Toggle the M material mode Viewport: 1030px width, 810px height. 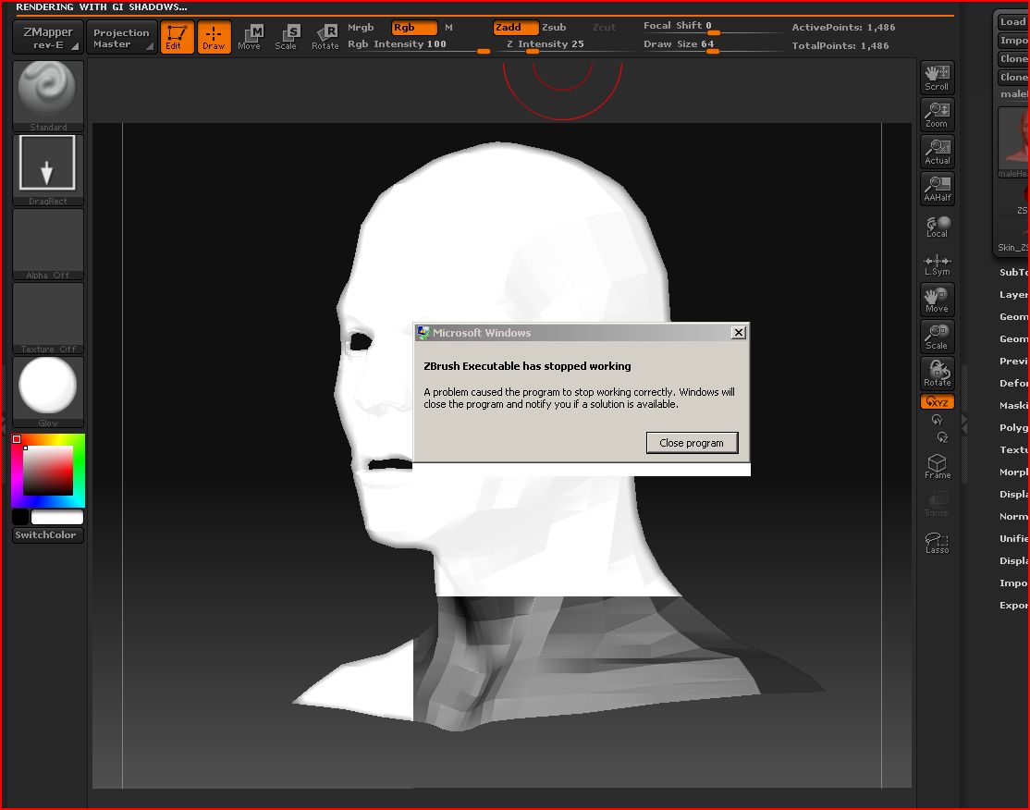(448, 28)
